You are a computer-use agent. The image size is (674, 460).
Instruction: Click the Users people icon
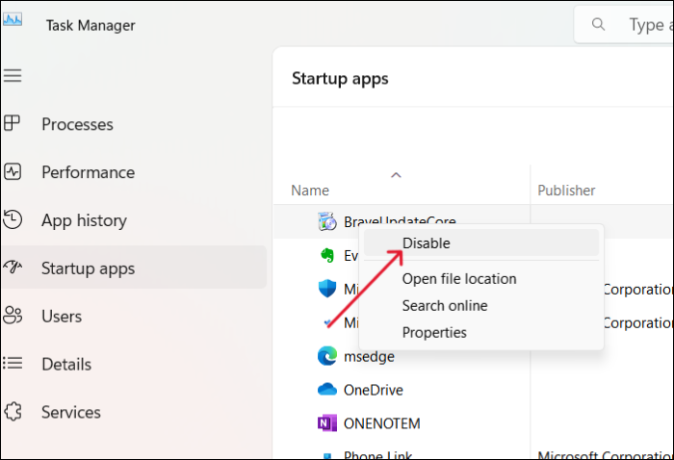point(13,316)
